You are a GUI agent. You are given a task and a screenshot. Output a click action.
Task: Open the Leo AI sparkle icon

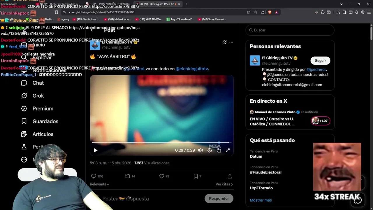coord(357,12)
